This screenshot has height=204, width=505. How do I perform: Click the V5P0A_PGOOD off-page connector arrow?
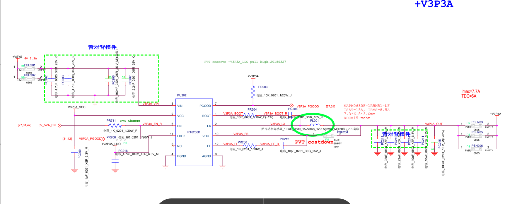click(x=103, y=139)
